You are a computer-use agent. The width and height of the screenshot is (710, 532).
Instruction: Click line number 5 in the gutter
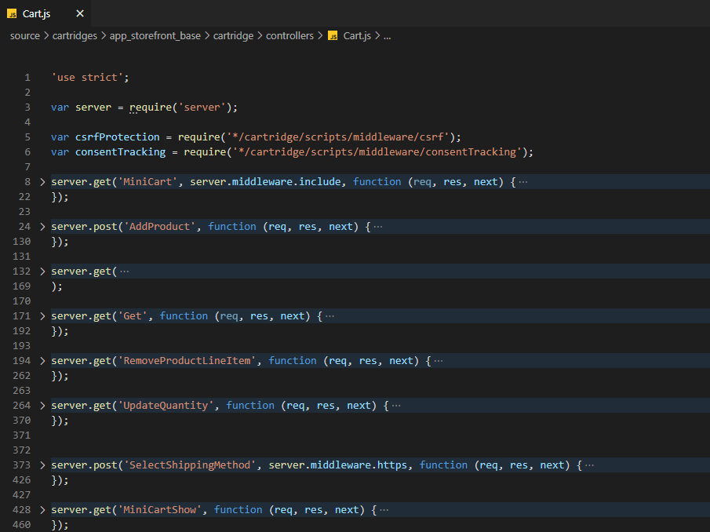27,137
